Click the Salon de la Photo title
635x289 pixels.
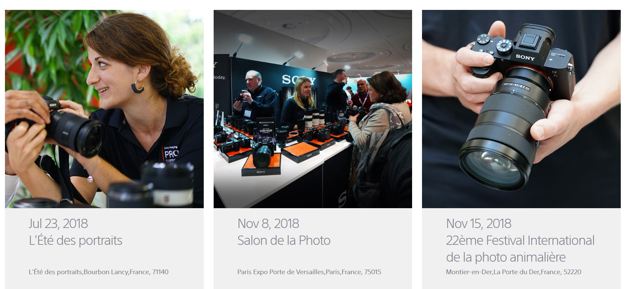pos(284,241)
